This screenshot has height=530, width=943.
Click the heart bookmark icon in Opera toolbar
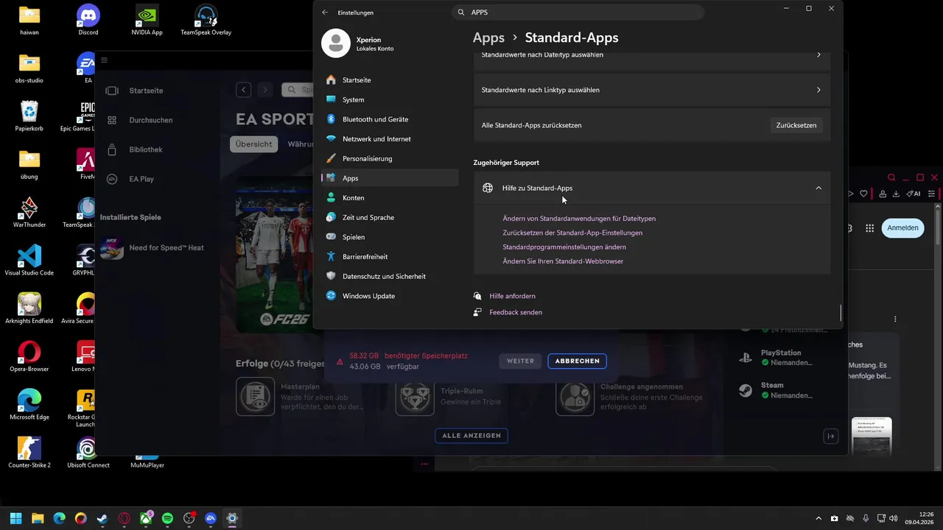coord(864,194)
